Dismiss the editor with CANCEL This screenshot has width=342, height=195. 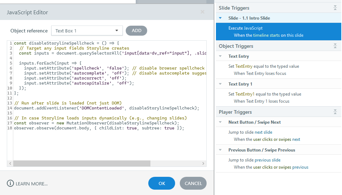pyautogui.click(x=193, y=183)
